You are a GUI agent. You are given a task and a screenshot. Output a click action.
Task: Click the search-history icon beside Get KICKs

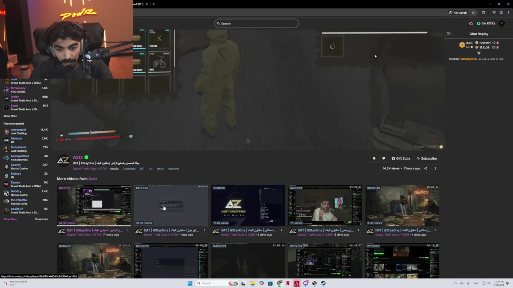(471, 24)
